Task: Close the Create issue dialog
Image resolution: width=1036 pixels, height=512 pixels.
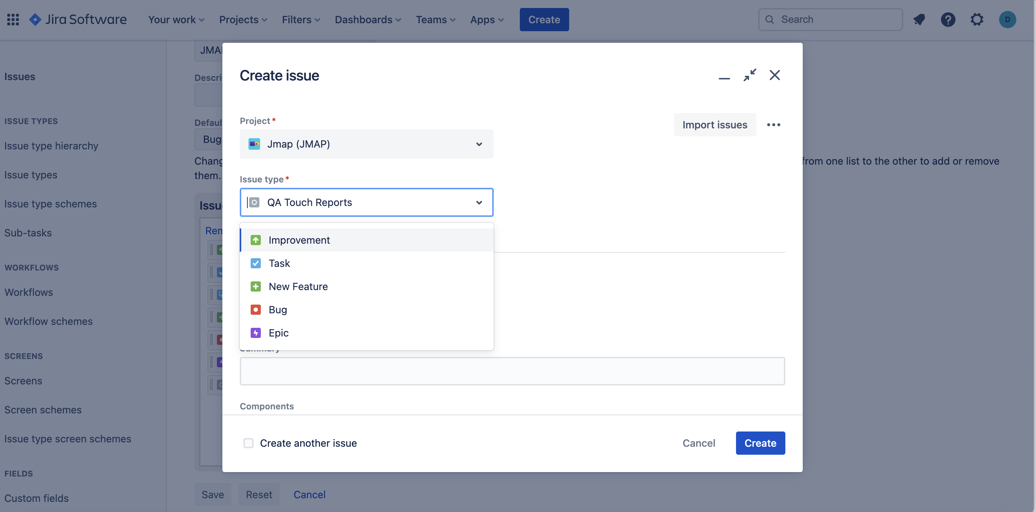Action: tap(774, 75)
